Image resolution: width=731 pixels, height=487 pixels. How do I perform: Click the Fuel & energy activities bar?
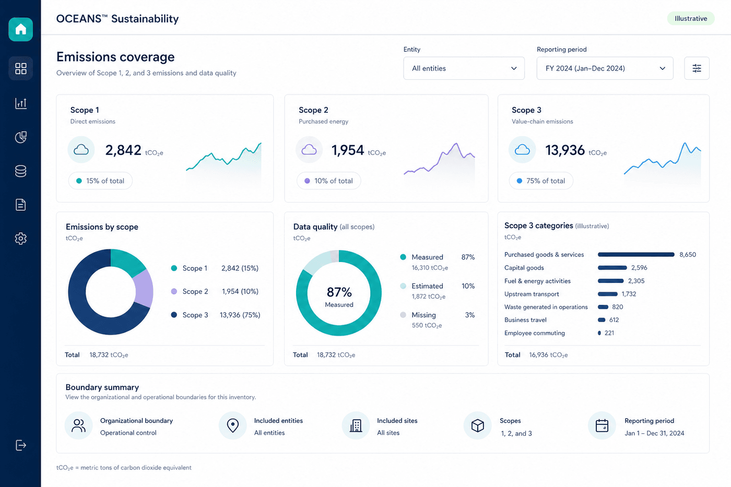(x=610, y=281)
